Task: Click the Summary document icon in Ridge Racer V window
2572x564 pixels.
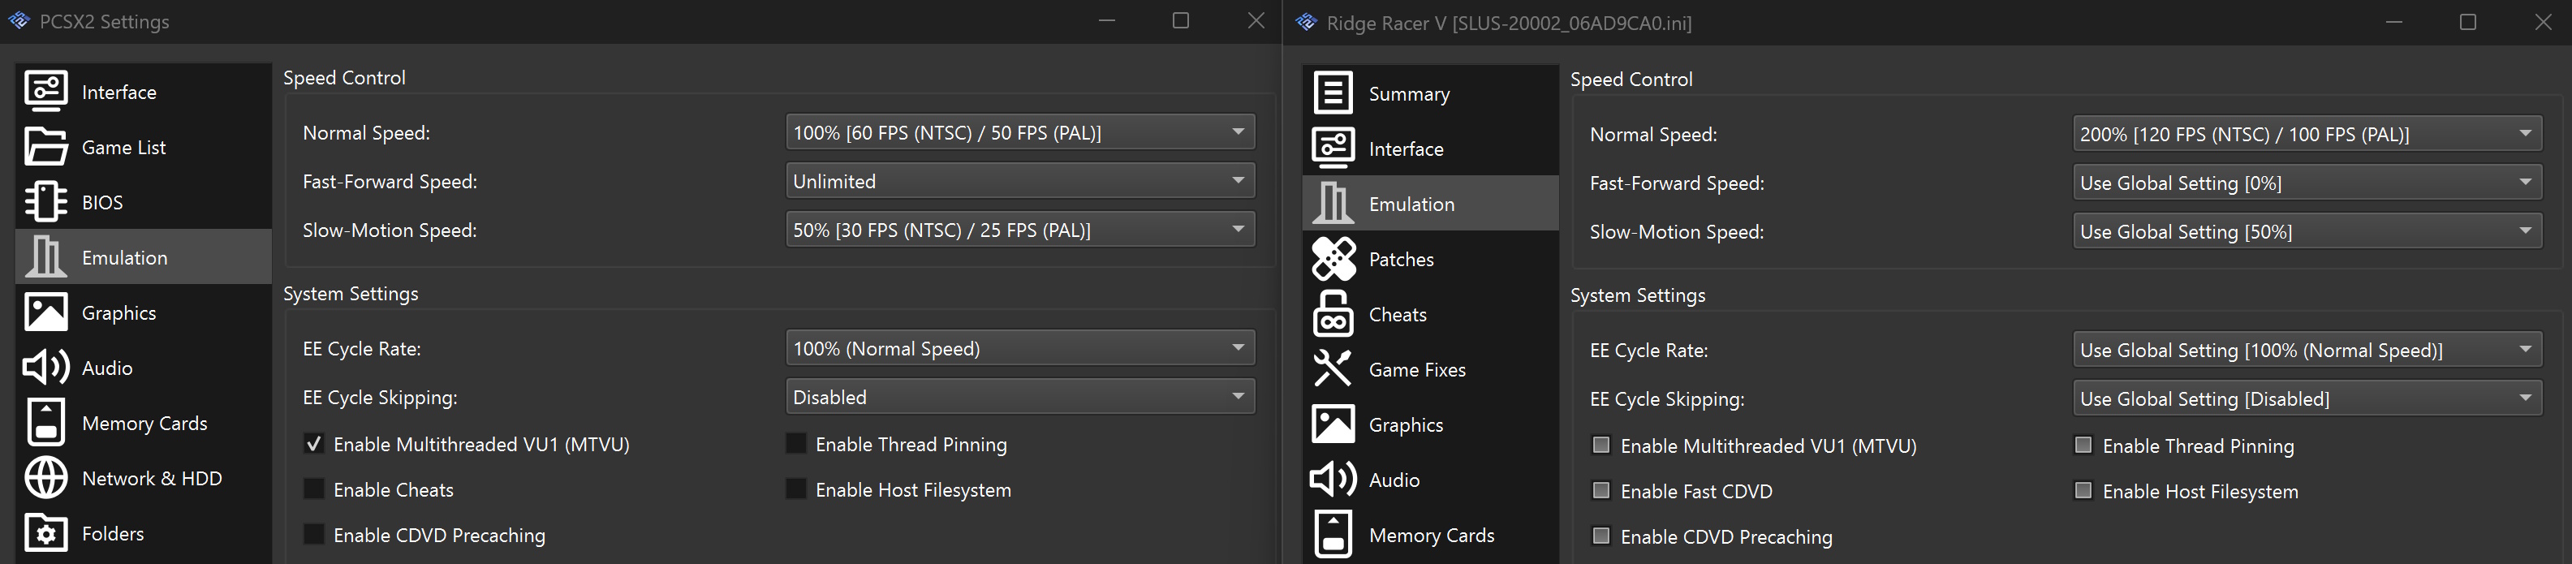Action: (x=1333, y=93)
